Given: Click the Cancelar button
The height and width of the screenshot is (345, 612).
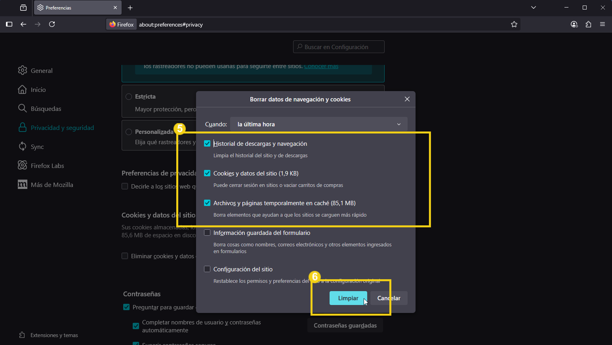Looking at the screenshot, I should (x=389, y=298).
